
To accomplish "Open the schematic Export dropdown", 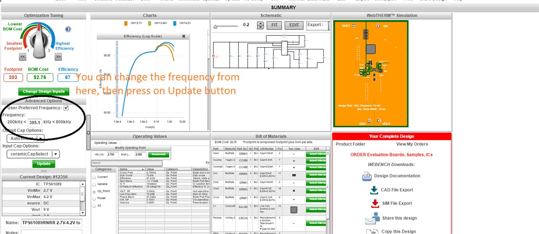I will coord(318,25).
